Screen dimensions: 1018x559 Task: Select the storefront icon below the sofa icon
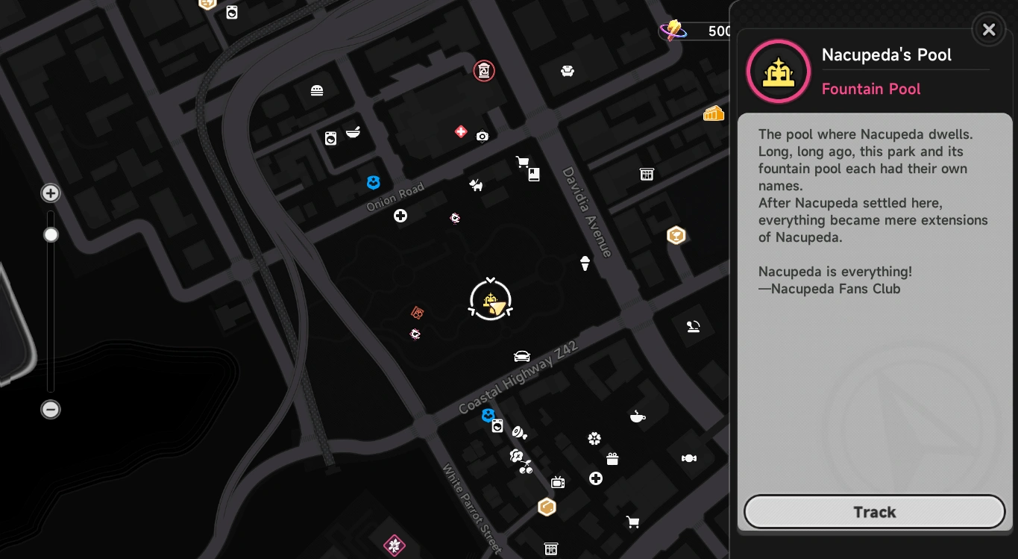coord(647,174)
